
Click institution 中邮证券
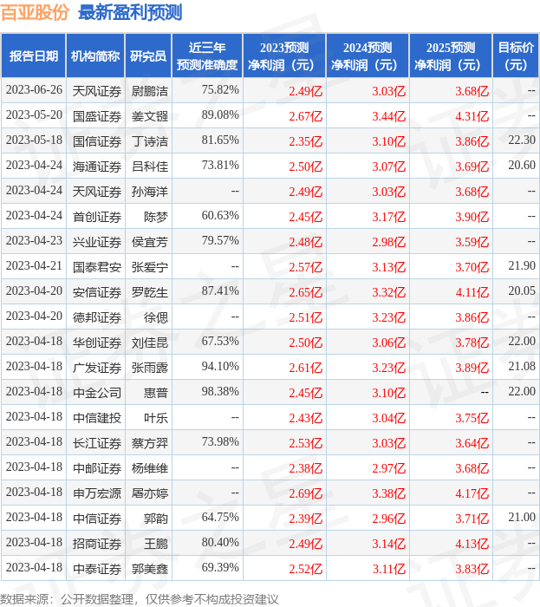click(x=97, y=469)
